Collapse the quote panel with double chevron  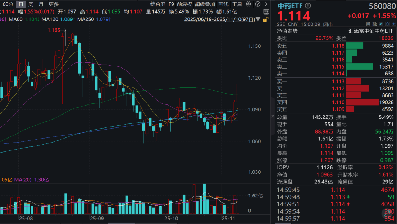click(273, 117)
